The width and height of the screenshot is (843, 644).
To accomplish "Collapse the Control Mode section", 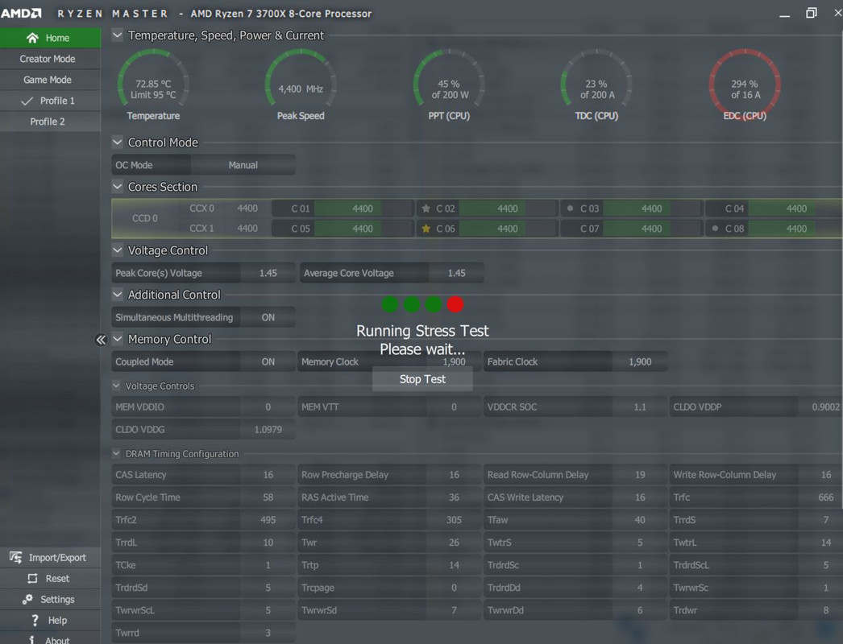I will (x=117, y=142).
